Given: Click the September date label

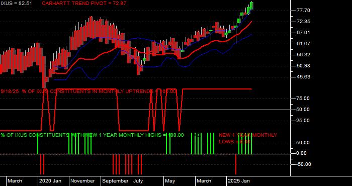Looking at the screenshot, I should click(115, 181).
